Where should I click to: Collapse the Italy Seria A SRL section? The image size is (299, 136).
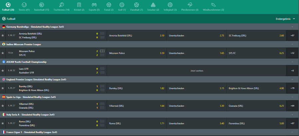292,115
